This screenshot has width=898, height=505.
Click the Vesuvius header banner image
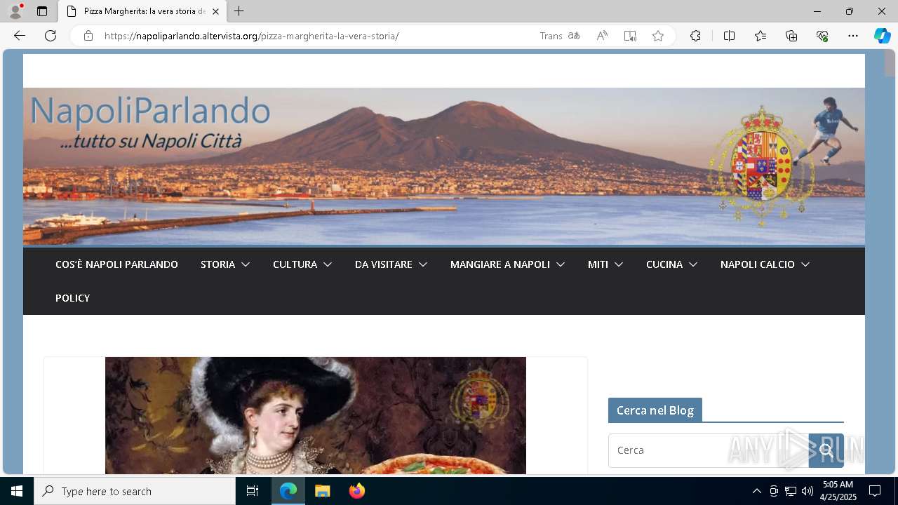click(444, 166)
